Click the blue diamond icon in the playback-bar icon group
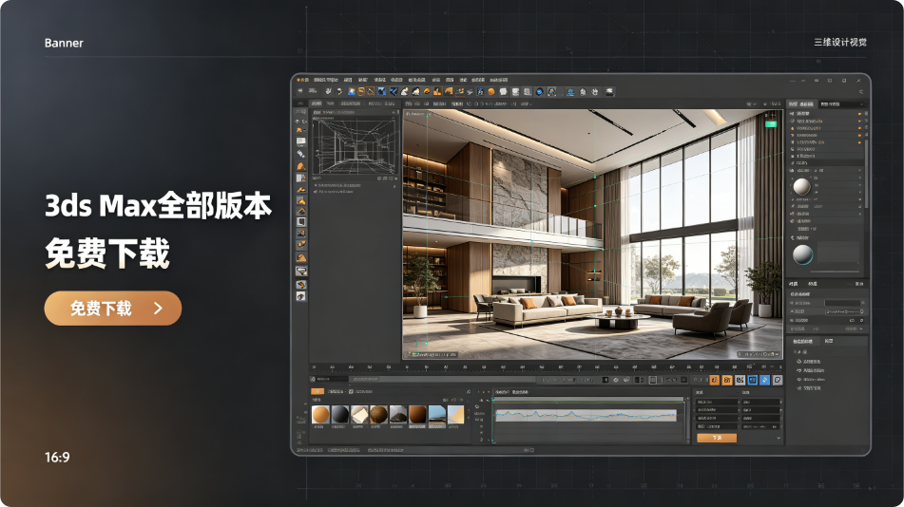This screenshot has width=904, height=507. click(x=765, y=380)
